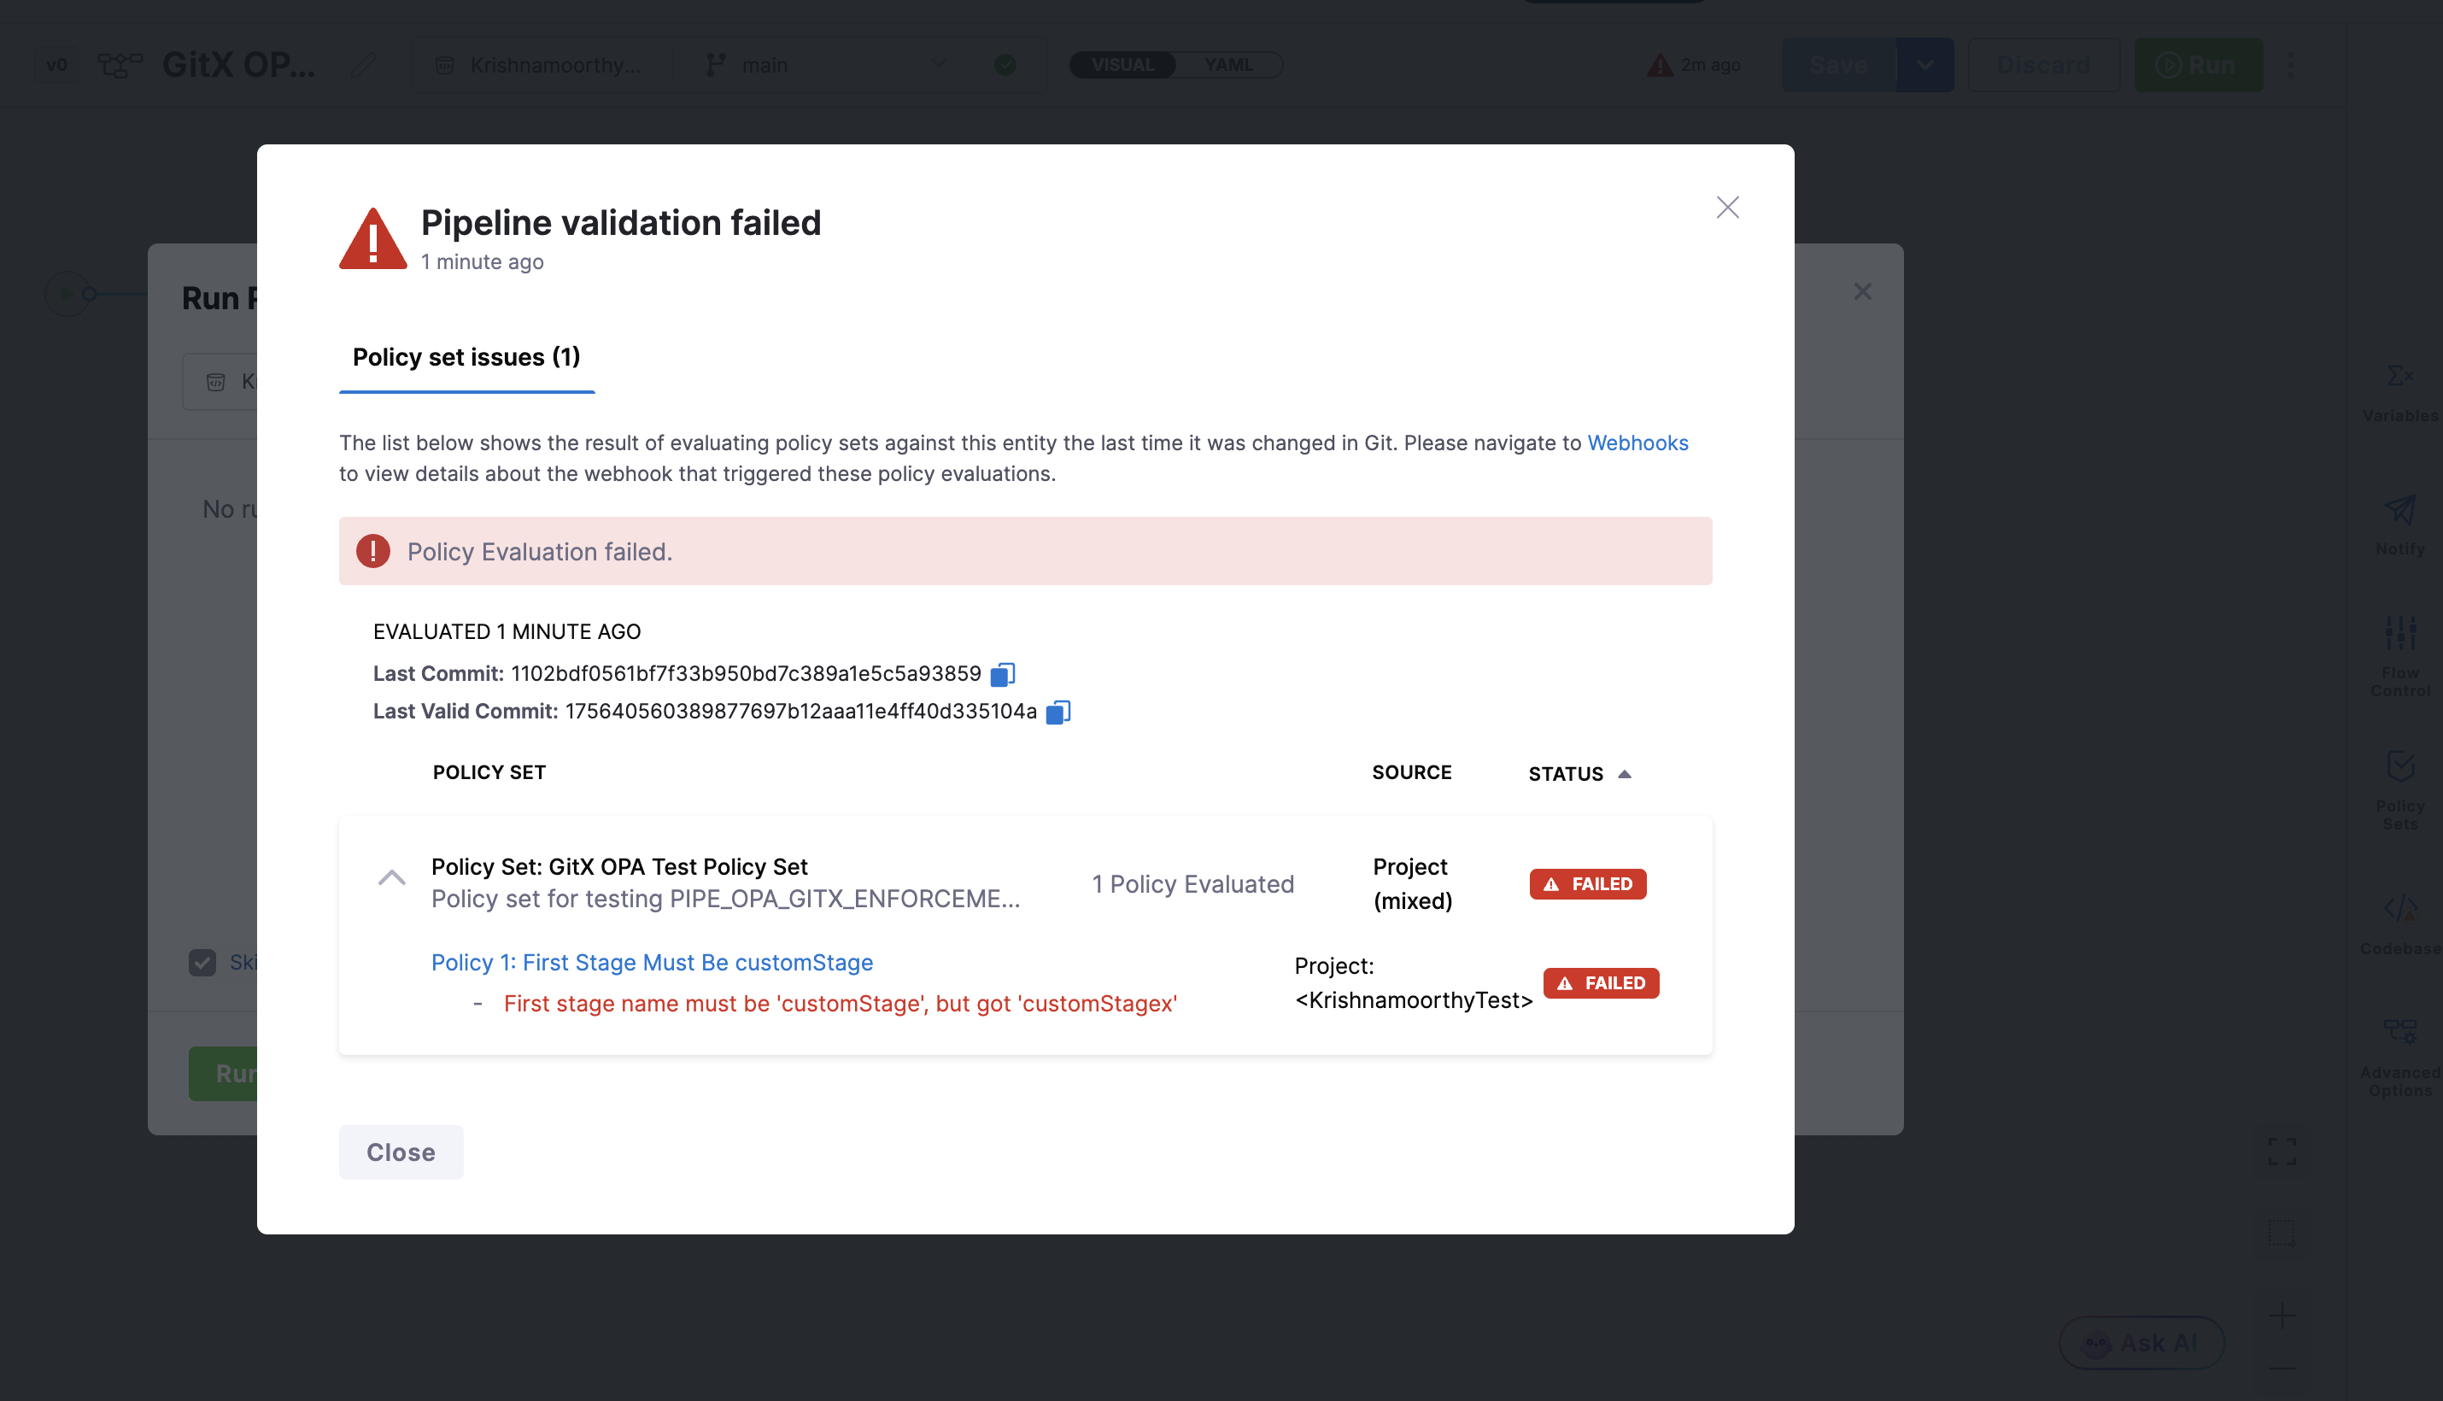Image resolution: width=2443 pixels, height=1401 pixels.
Task: Close the Pipeline validation failed dialog
Action: (1727, 208)
